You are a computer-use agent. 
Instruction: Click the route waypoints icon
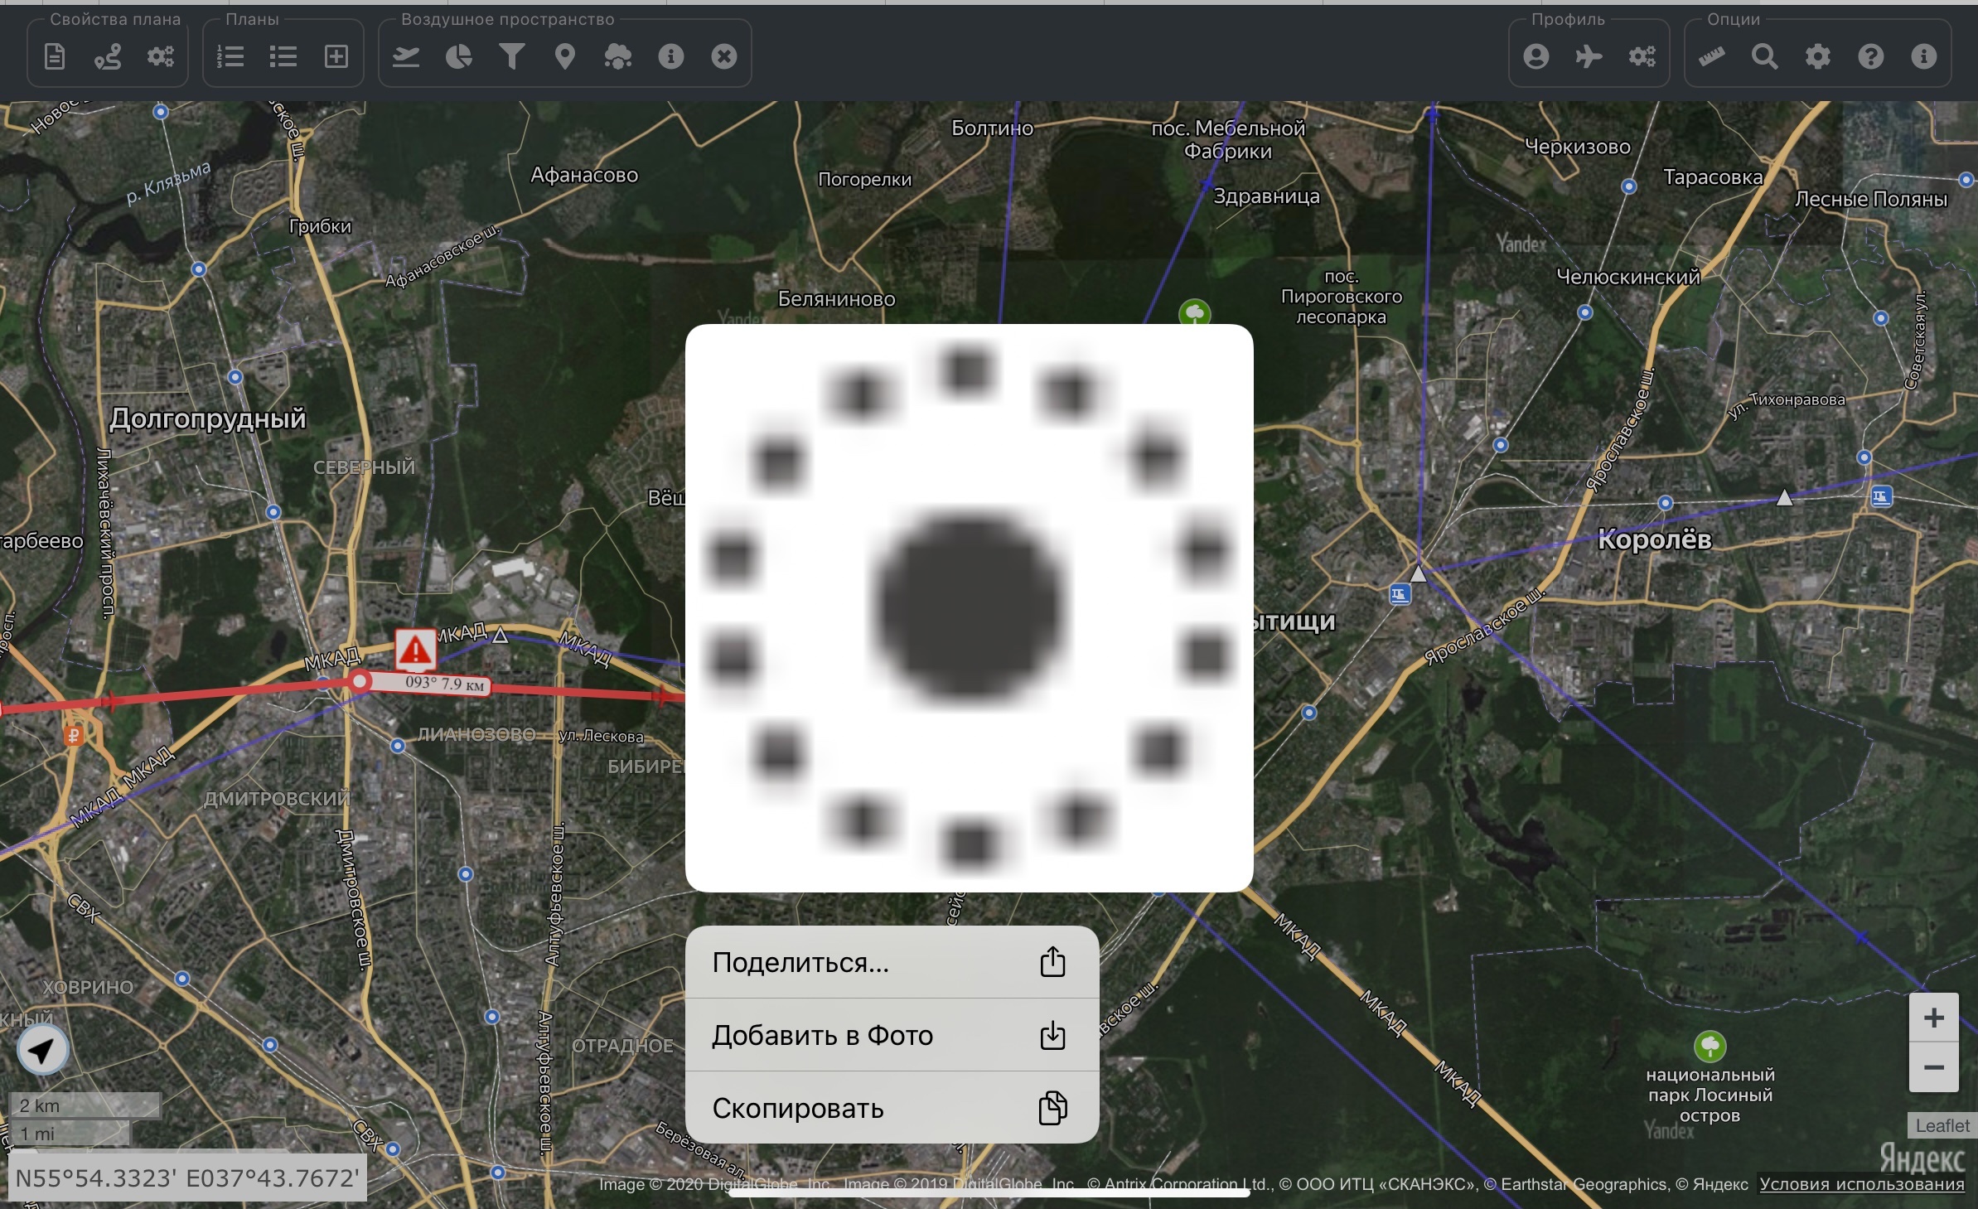[108, 56]
